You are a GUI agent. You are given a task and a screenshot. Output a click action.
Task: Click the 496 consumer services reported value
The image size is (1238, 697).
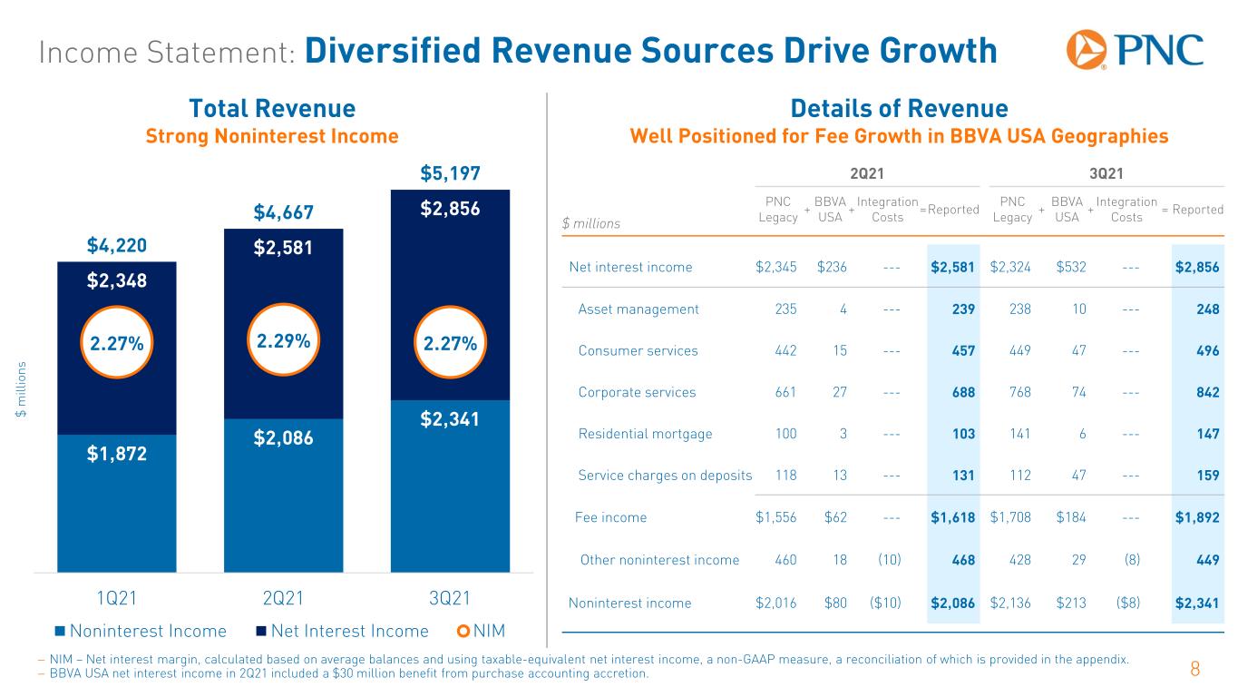tap(1207, 350)
